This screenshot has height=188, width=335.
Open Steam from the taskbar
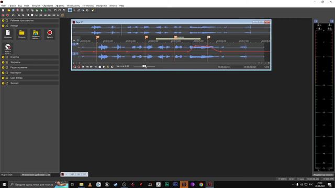(116, 184)
